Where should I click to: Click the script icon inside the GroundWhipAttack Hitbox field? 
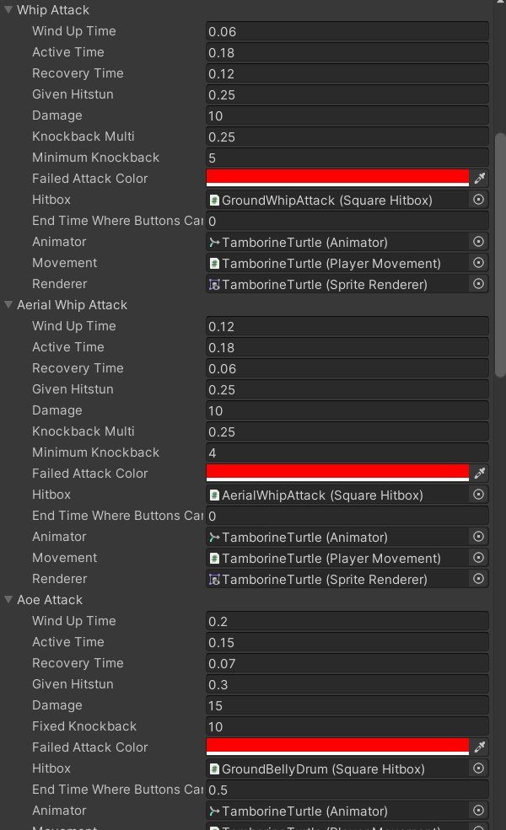[213, 199]
